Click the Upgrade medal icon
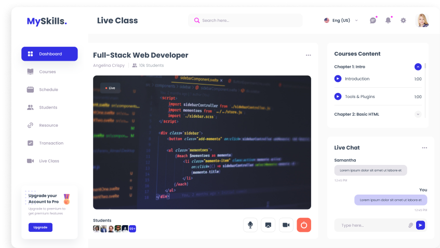Viewport: 440px width, 248px height. pyautogui.click(x=66, y=199)
